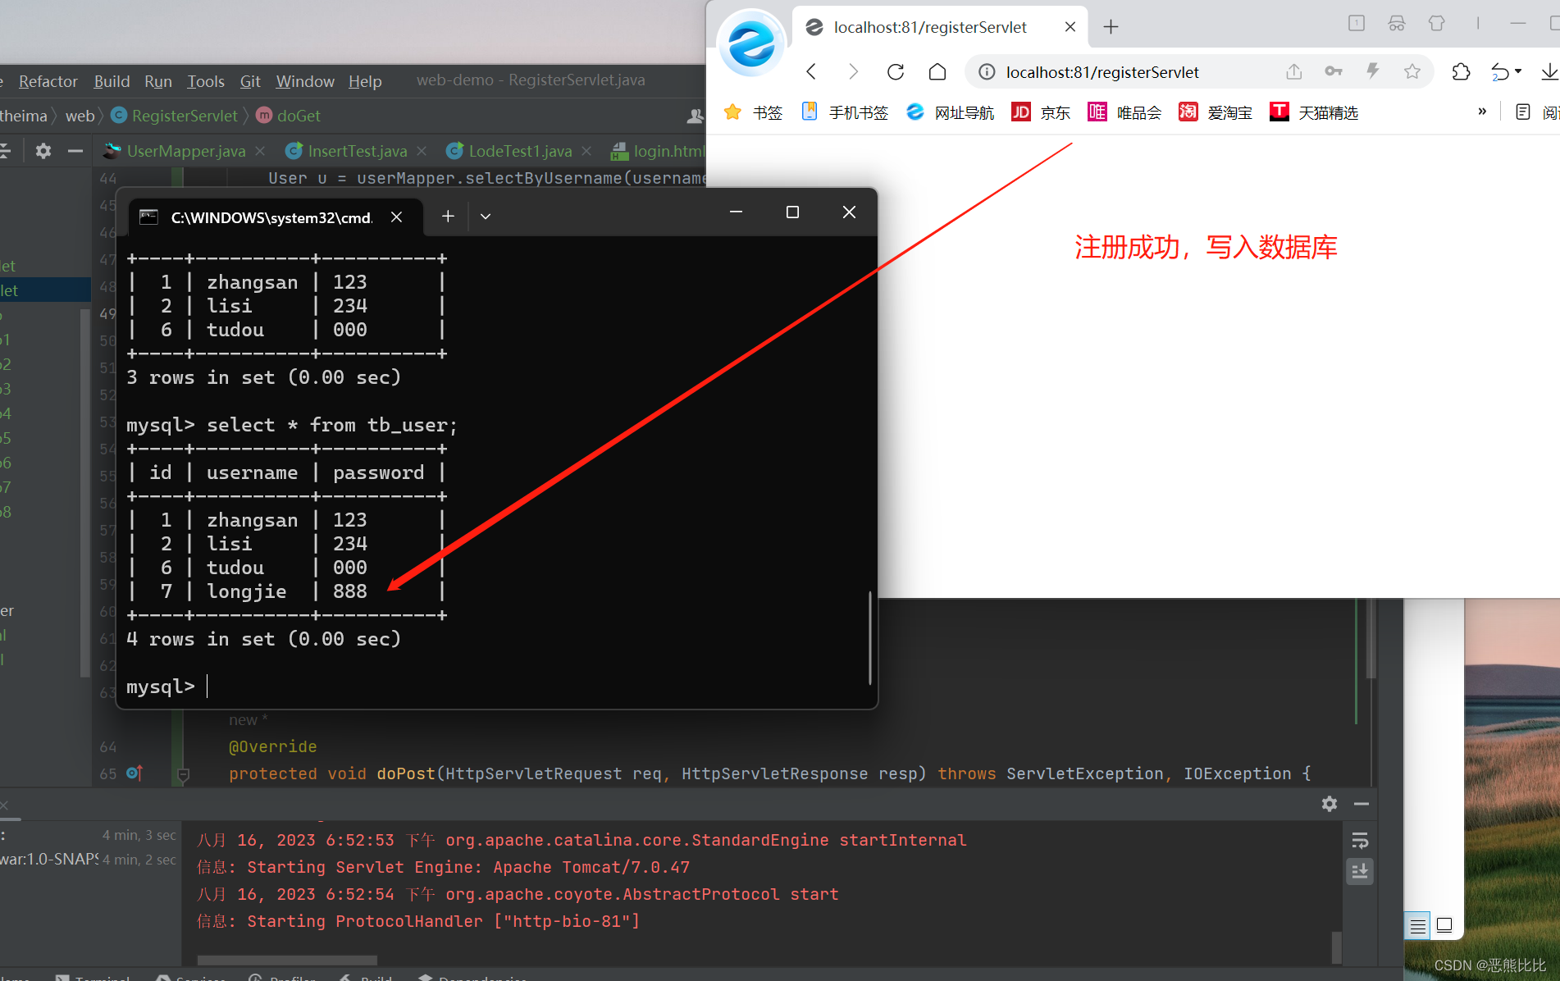Image resolution: width=1560 pixels, height=981 pixels.
Task: Open browser extensions puzzle icon
Action: click(x=1461, y=72)
